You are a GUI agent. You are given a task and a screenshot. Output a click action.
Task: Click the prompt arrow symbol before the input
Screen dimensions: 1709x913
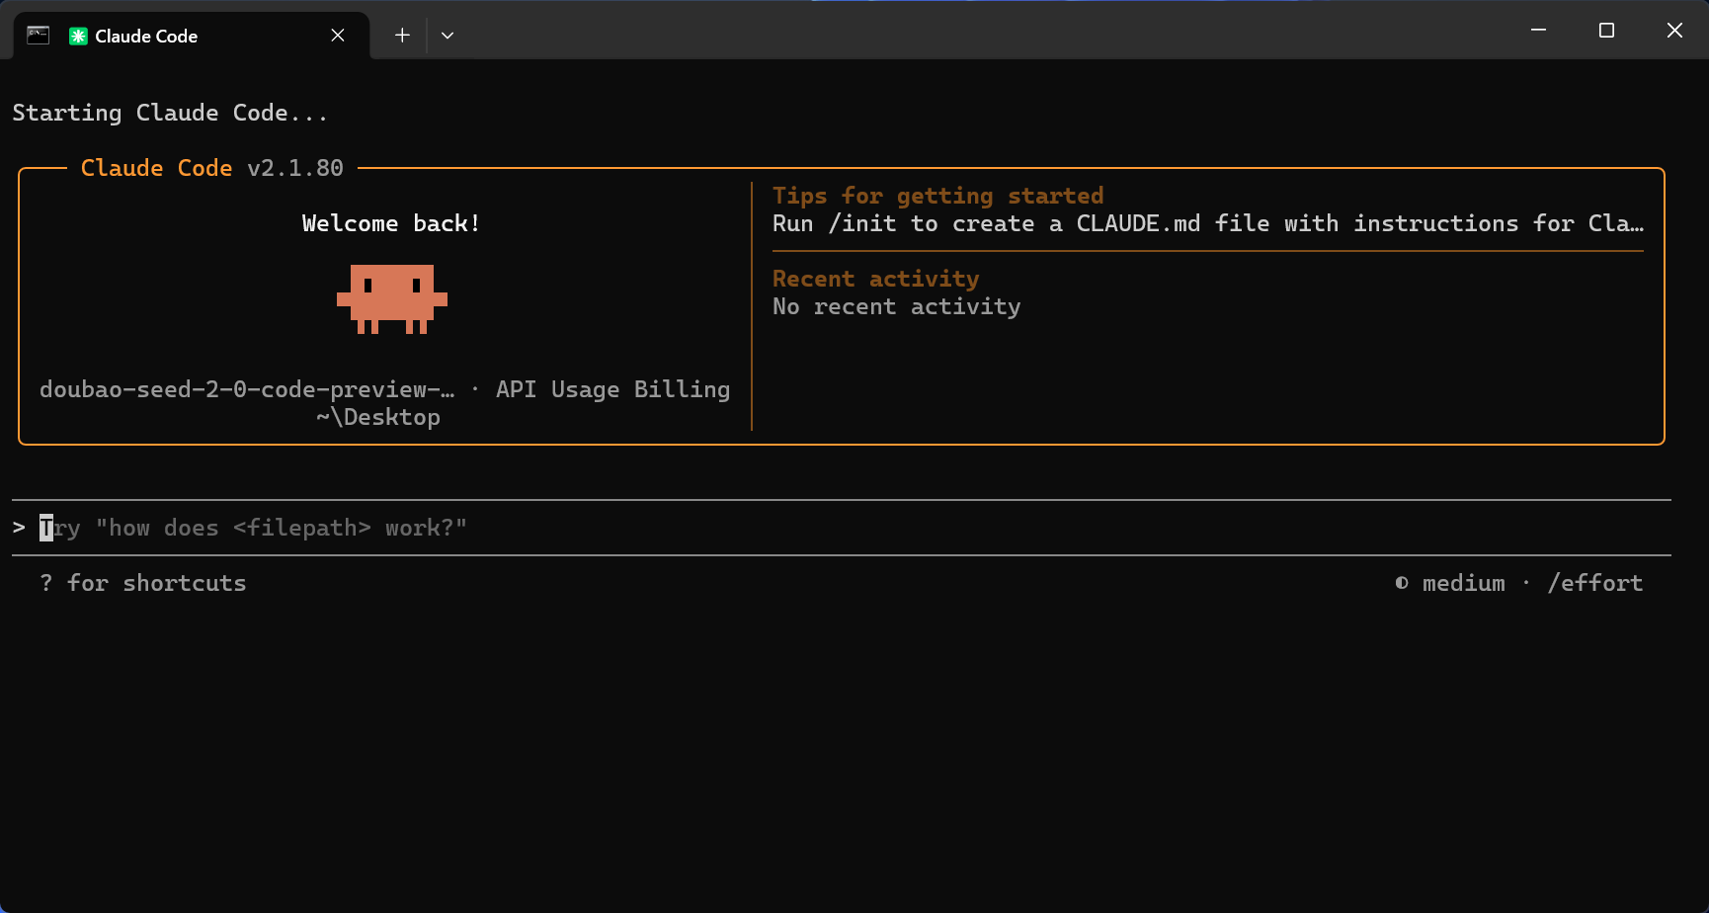pyautogui.click(x=19, y=528)
